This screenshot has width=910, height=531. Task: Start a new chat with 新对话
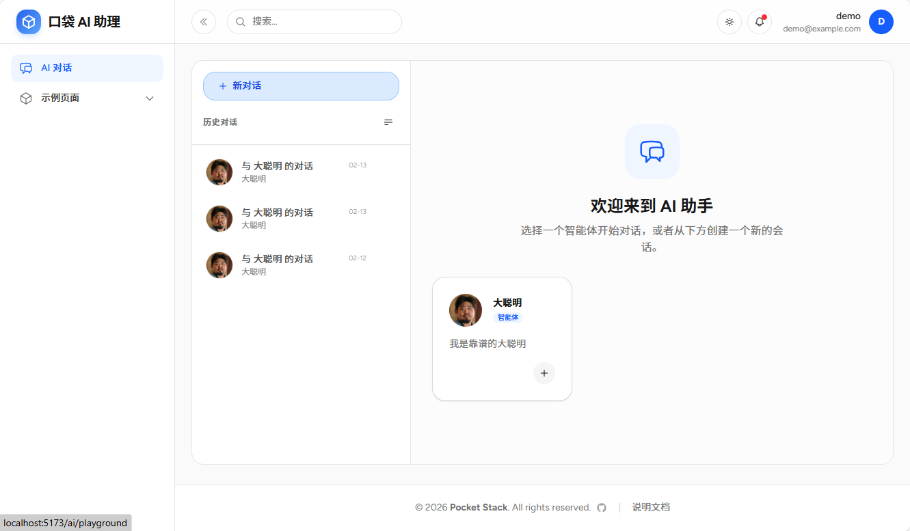point(301,85)
